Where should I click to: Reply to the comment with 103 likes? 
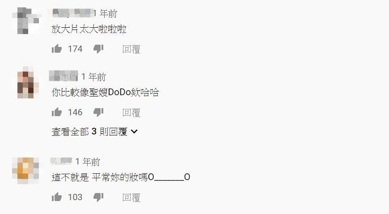click(x=131, y=197)
